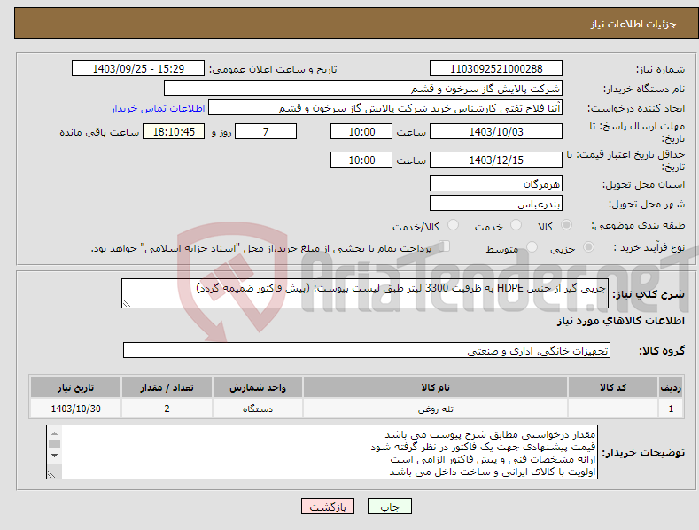
Task: Click the ردیف column header
Action: click(x=671, y=387)
